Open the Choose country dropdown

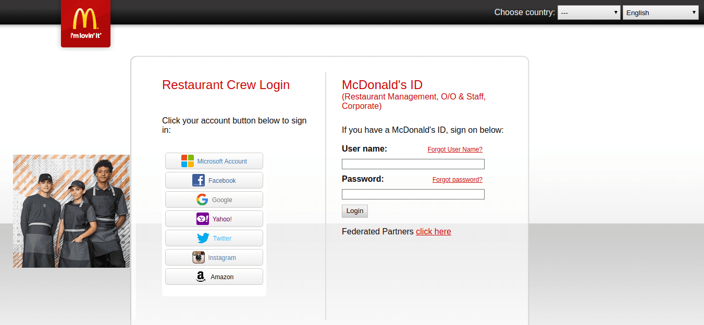589,12
